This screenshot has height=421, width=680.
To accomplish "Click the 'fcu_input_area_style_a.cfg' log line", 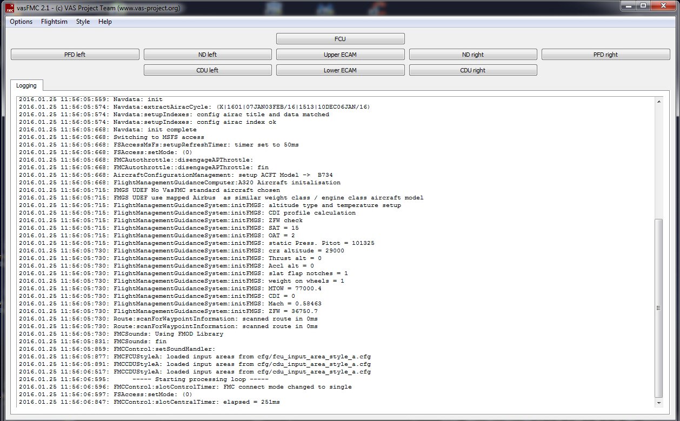I will point(195,357).
